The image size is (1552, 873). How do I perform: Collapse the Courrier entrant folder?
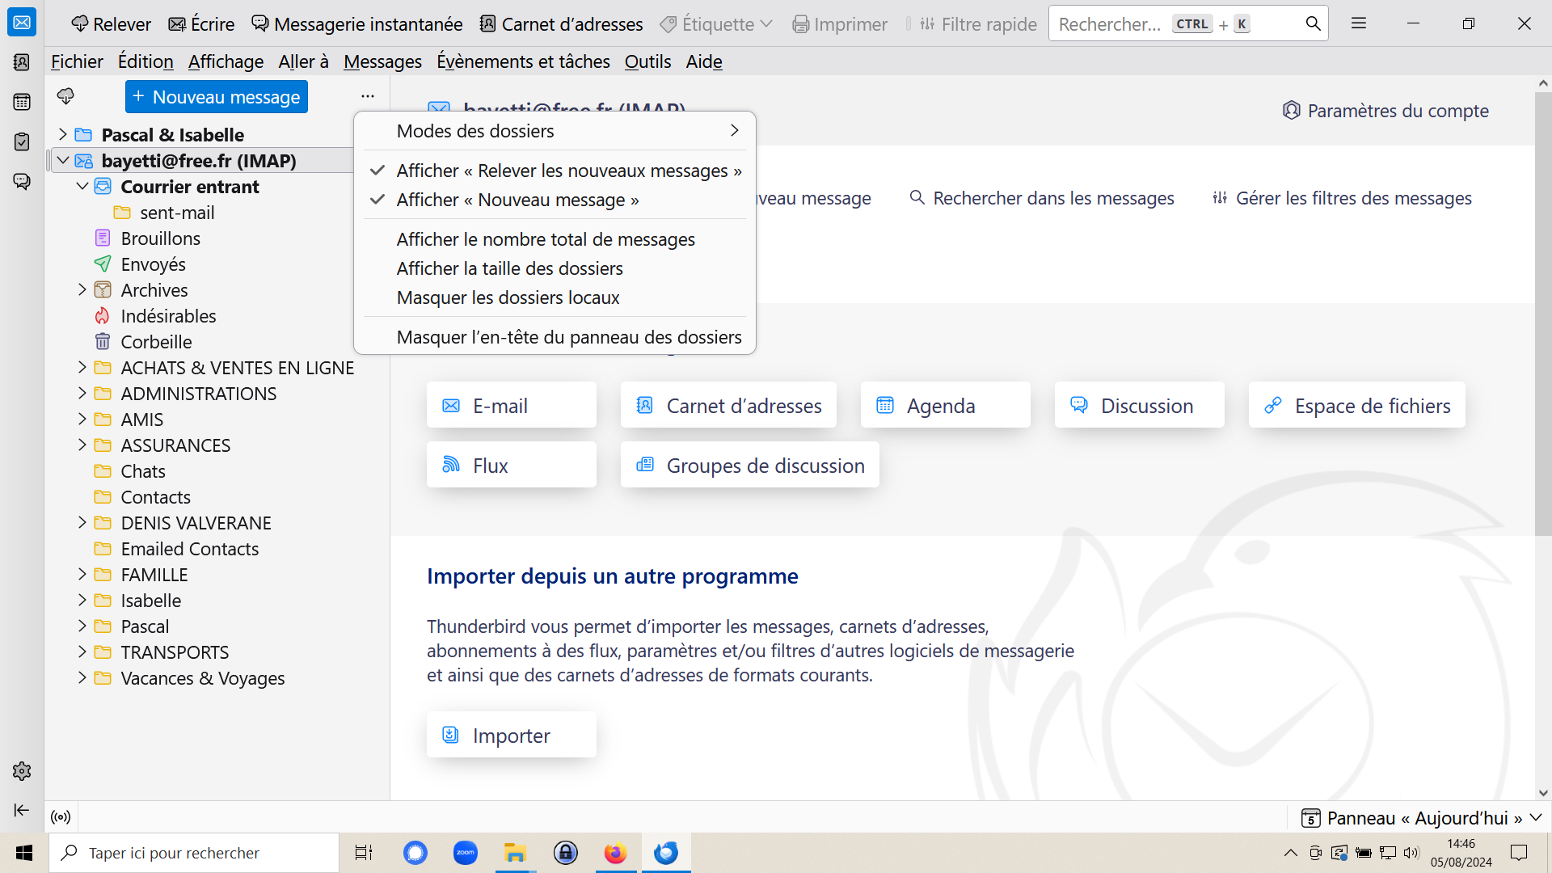click(x=82, y=186)
